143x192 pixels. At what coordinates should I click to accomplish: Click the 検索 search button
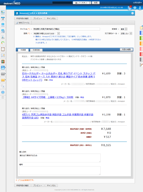coord(96,3)
